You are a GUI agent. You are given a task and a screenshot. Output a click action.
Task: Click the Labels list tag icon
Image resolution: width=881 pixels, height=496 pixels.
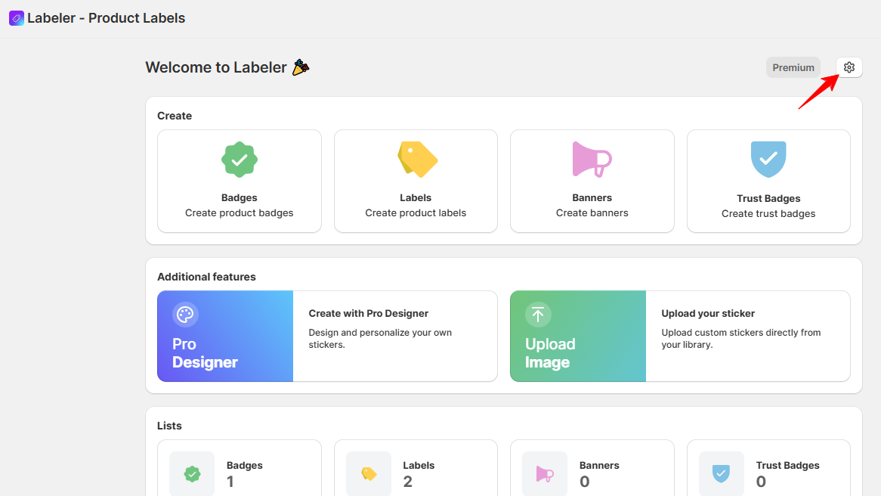click(x=369, y=474)
